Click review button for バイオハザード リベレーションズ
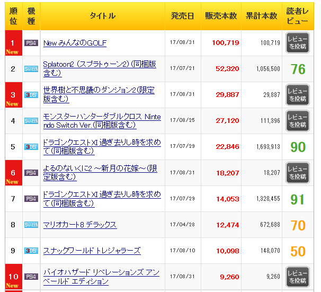 pos(298,277)
